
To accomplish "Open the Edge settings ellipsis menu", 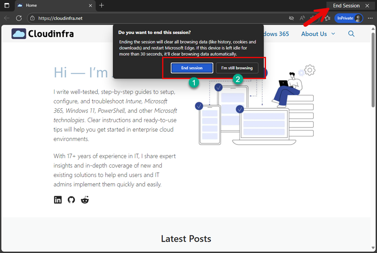I will [370, 18].
